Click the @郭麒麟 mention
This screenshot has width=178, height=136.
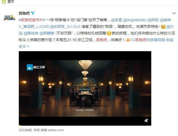47,33
